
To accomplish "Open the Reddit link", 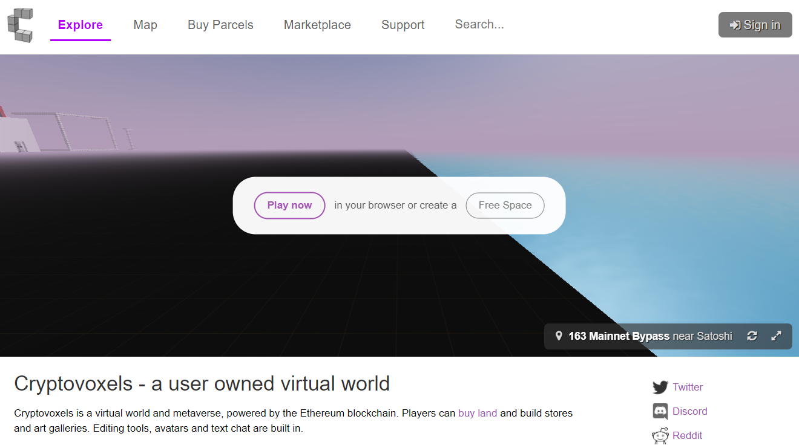I will [x=688, y=436].
